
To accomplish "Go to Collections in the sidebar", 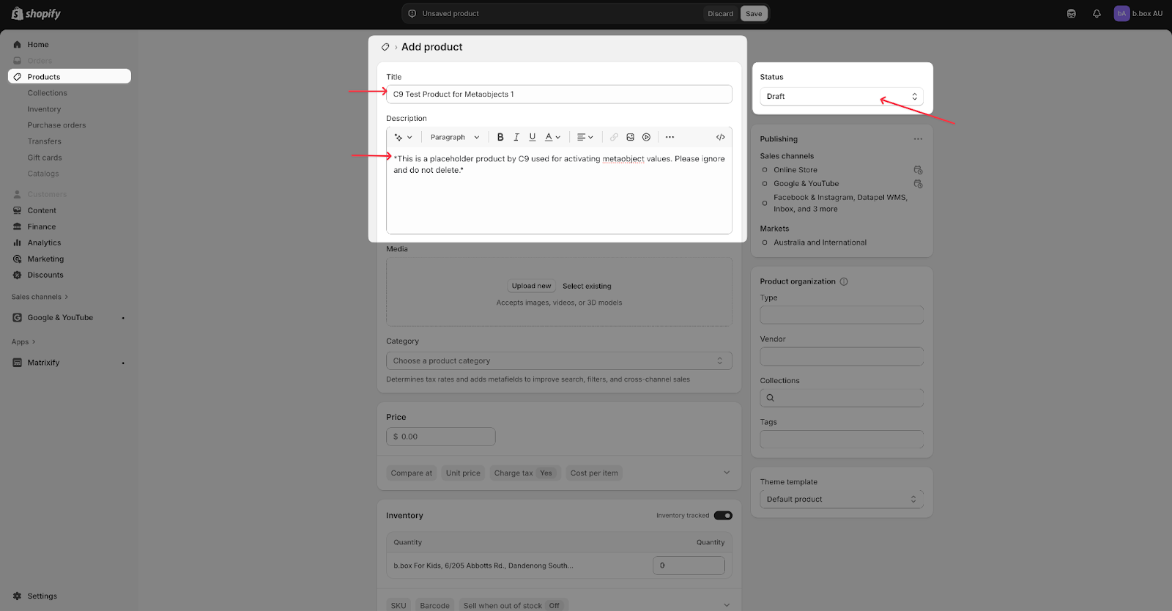I will pos(48,93).
